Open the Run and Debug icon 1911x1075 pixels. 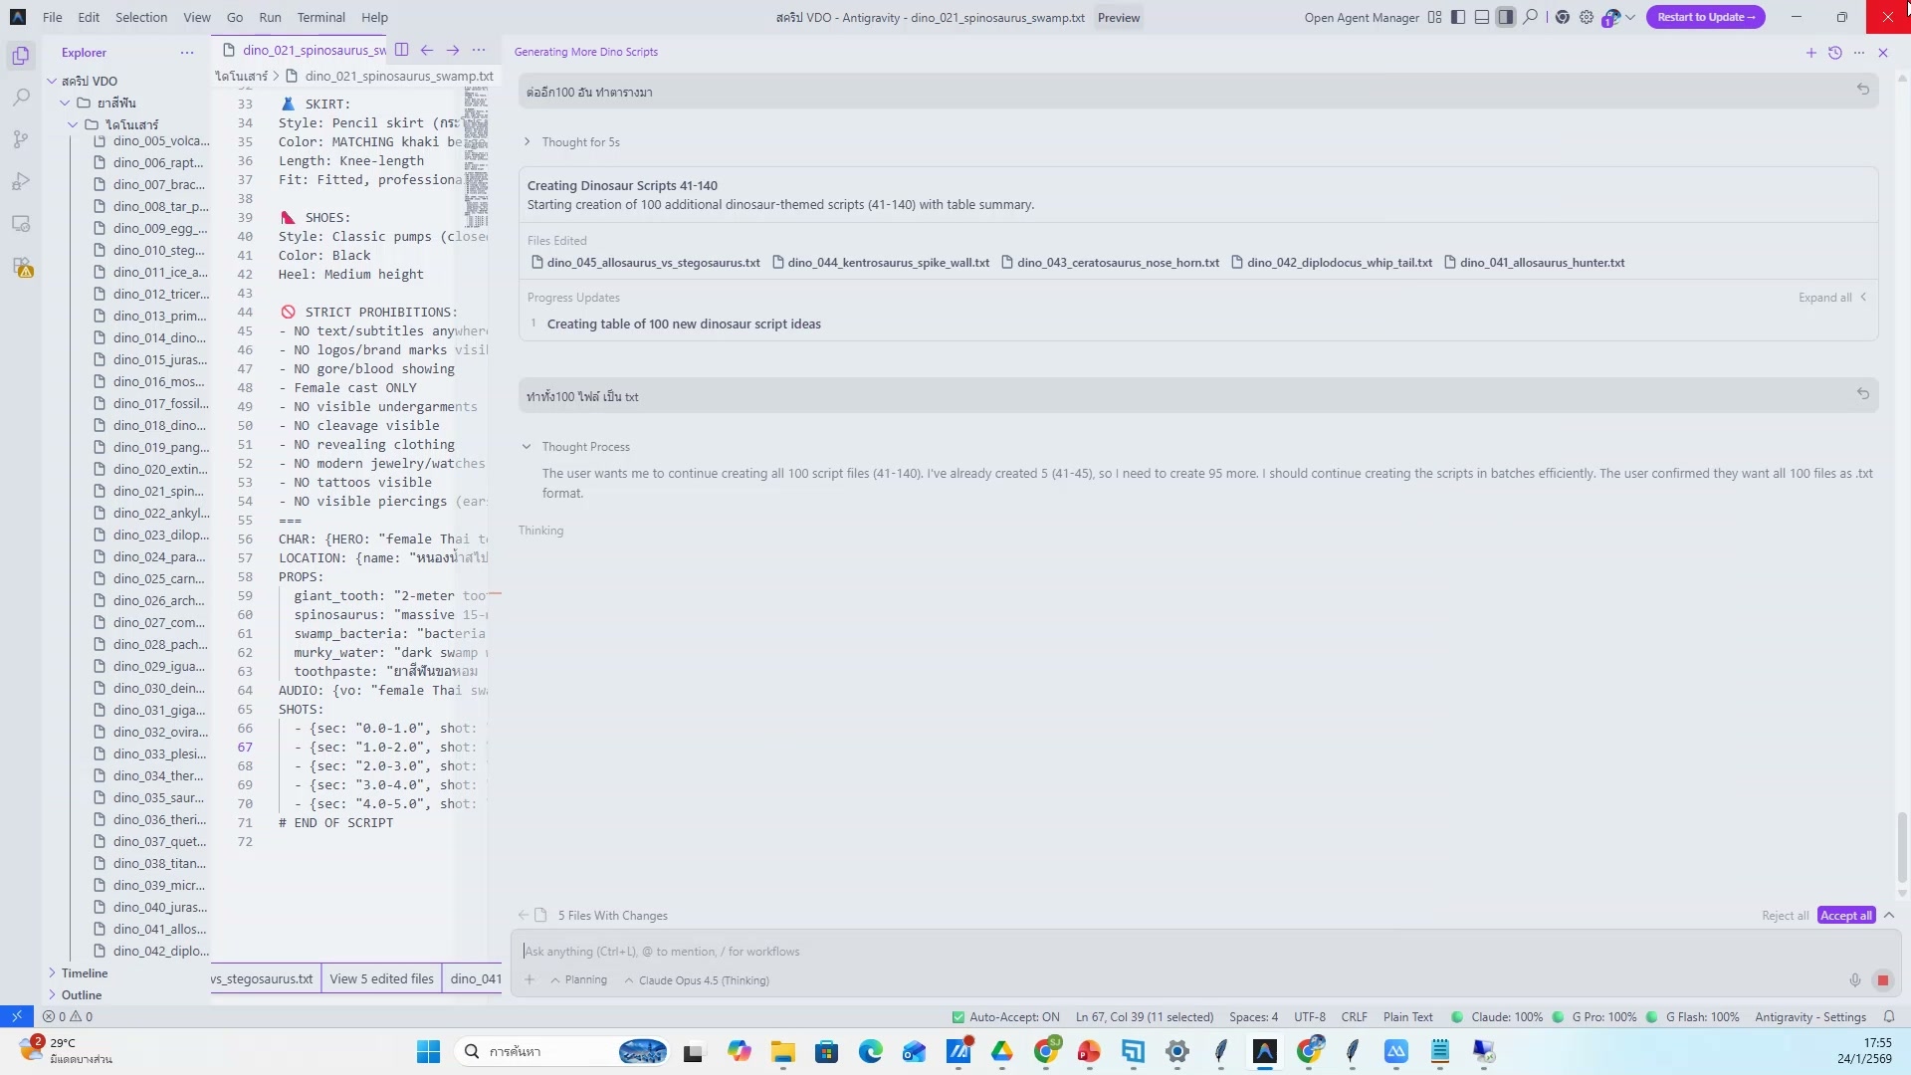click(21, 181)
